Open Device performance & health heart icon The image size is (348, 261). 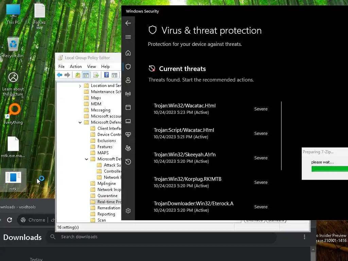click(128, 135)
